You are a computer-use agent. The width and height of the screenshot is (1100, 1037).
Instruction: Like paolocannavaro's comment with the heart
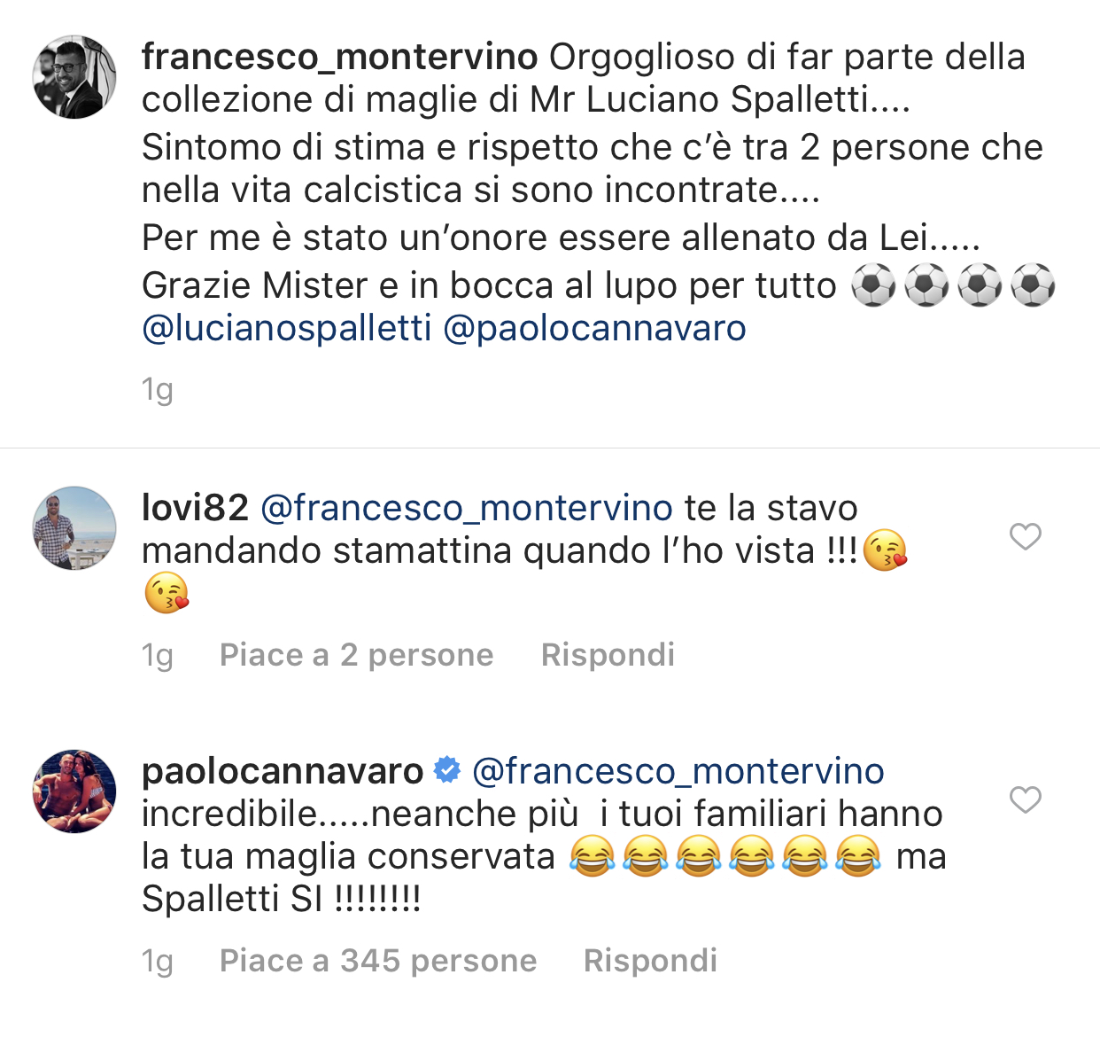1025,799
